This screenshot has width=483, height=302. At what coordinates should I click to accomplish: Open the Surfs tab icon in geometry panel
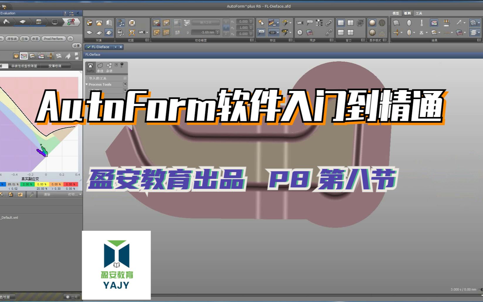click(90, 67)
